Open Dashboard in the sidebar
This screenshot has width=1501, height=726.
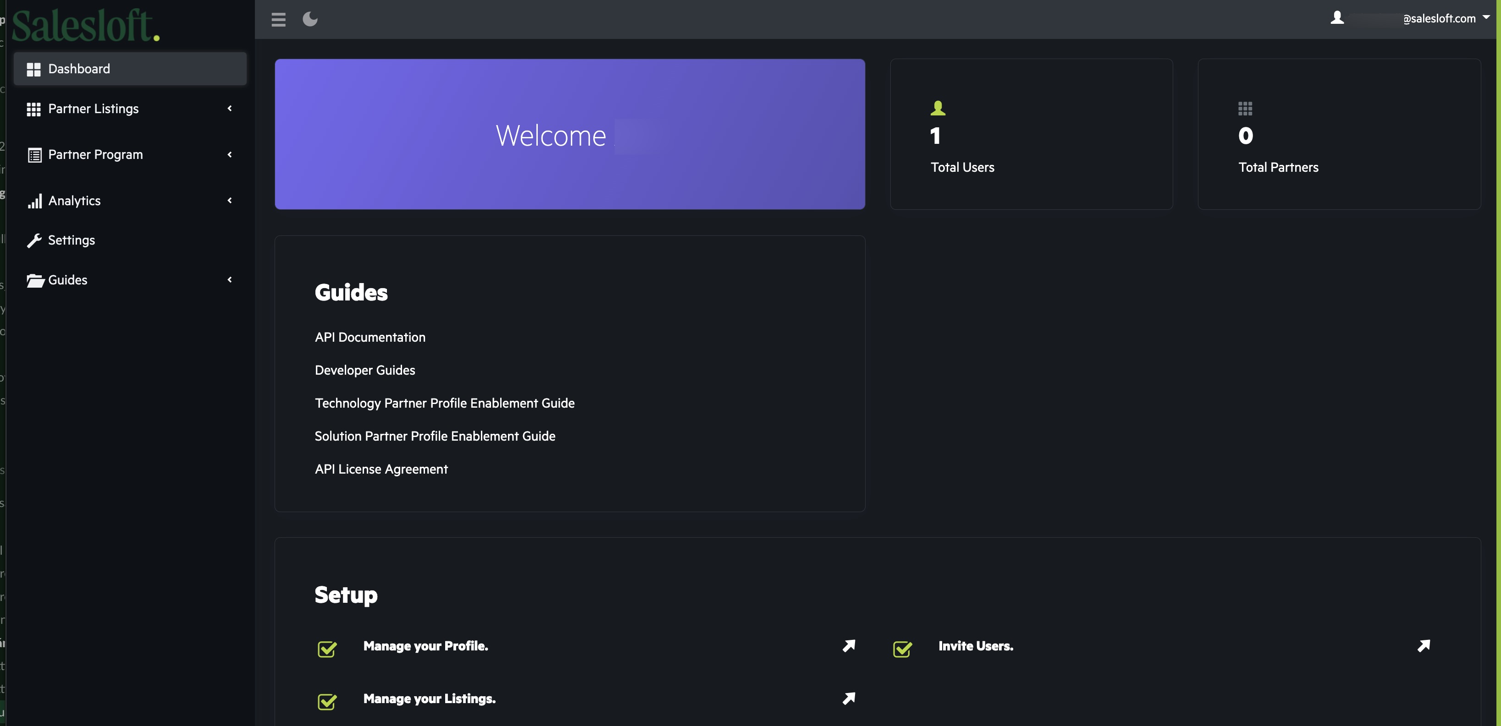[79, 69]
